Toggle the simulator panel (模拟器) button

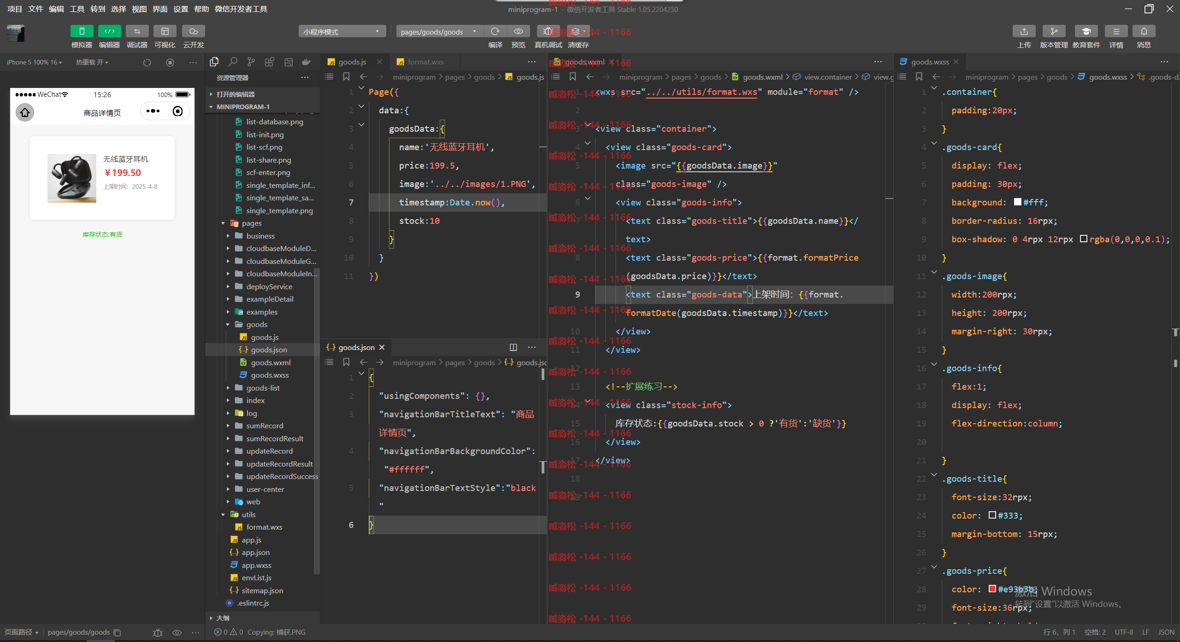tap(82, 31)
